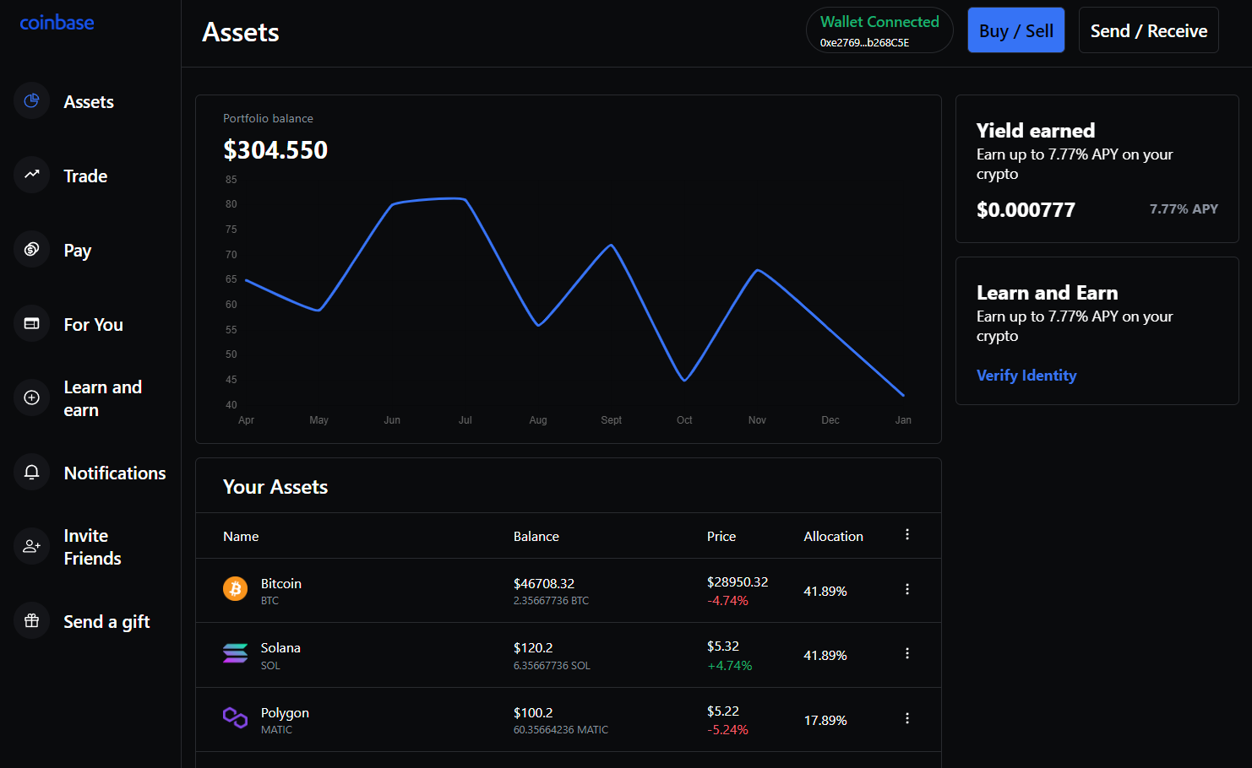Click the $0.000777 yield amount
This screenshot has height=768, width=1252.
pyautogui.click(x=1026, y=210)
